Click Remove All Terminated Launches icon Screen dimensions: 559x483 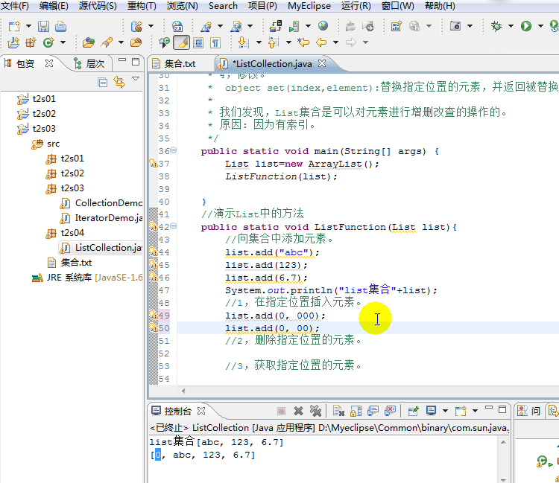[315, 411]
